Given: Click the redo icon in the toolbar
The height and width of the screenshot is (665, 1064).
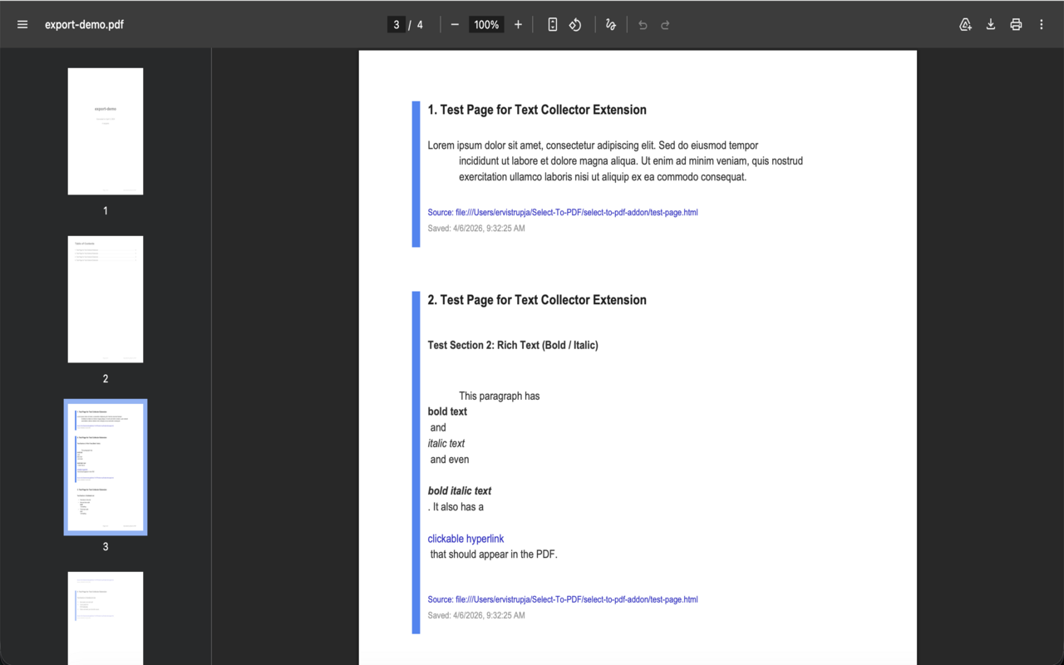Looking at the screenshot, I should [x=664, y=24].
